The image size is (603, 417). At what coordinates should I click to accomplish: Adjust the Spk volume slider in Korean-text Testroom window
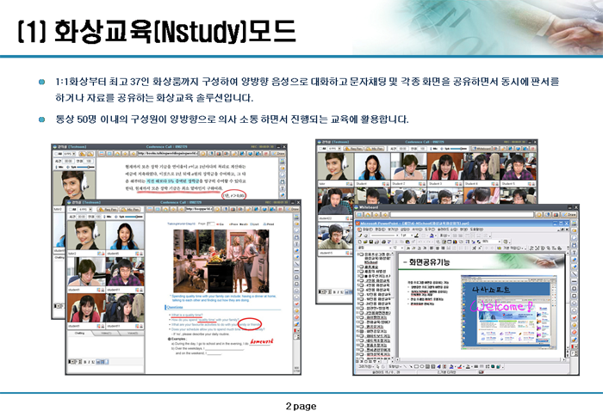(x=86, y=167)
